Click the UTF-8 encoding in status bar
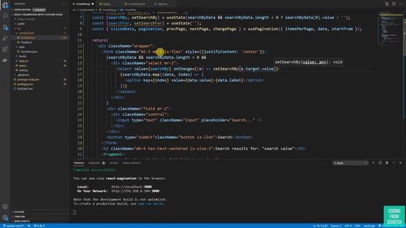Screen dimensions: 406x228 pyautogui.click(x=348, y=225)
